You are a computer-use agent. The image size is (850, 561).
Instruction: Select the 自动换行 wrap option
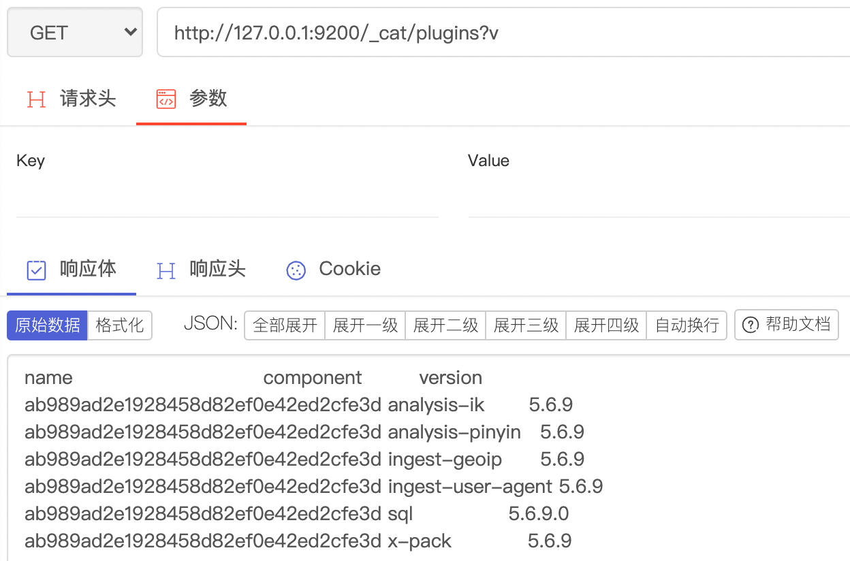(687, 325)
